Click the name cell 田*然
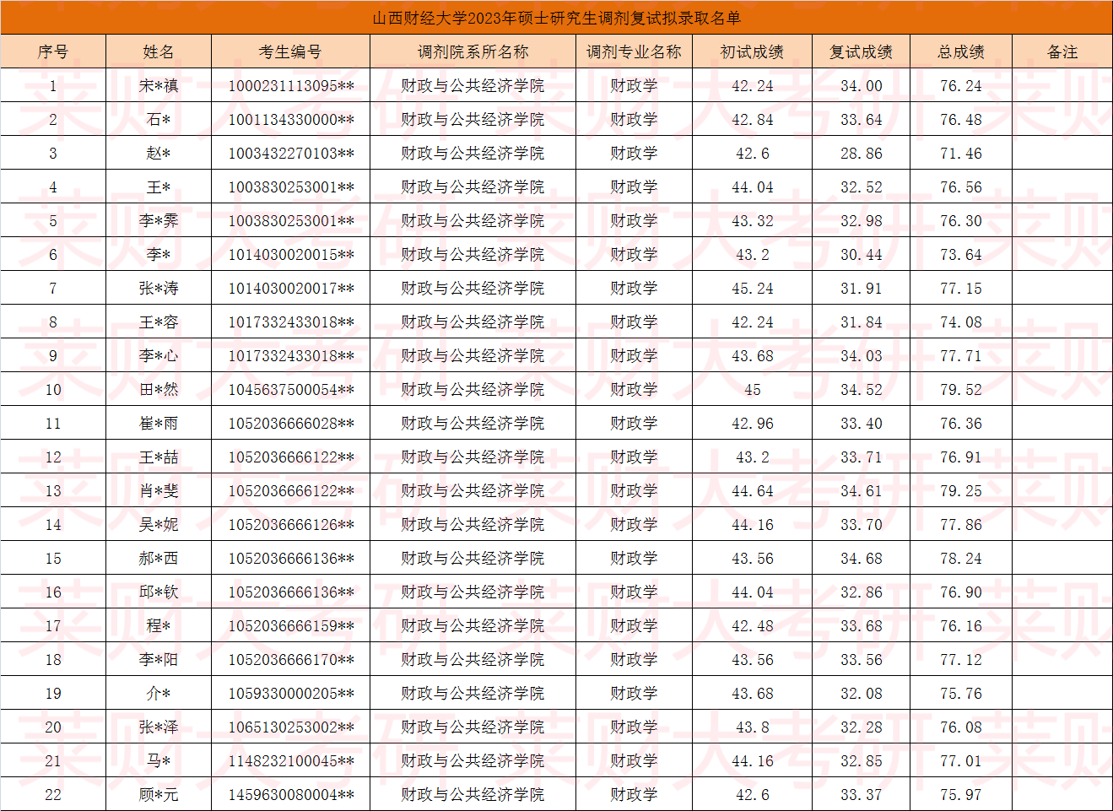Screen dimensions: 1113x811 [159, 389]
